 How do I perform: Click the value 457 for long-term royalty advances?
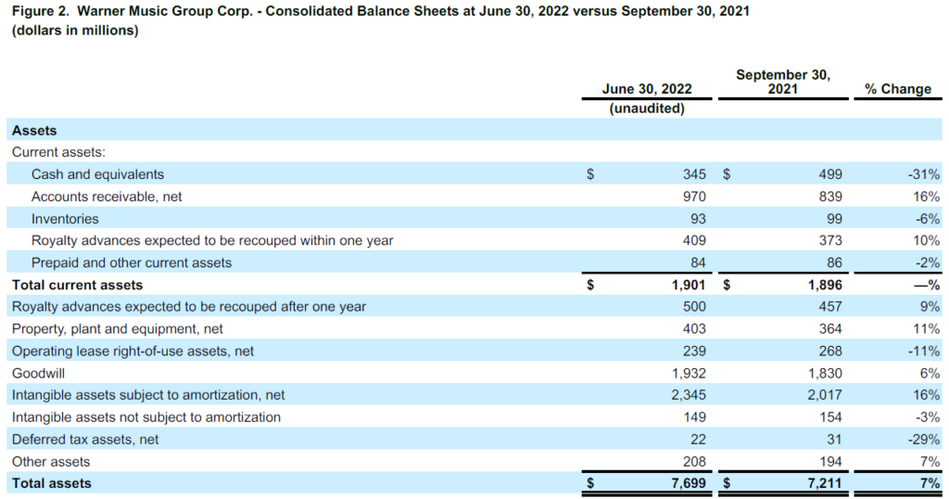point(830,306)
